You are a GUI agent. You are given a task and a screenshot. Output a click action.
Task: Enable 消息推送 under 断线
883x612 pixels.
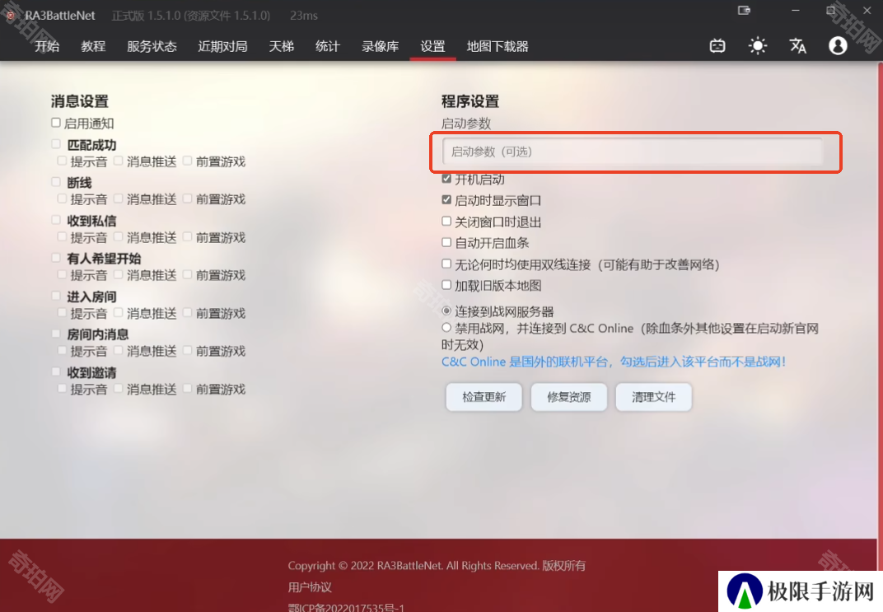click(x=119, y=199)
